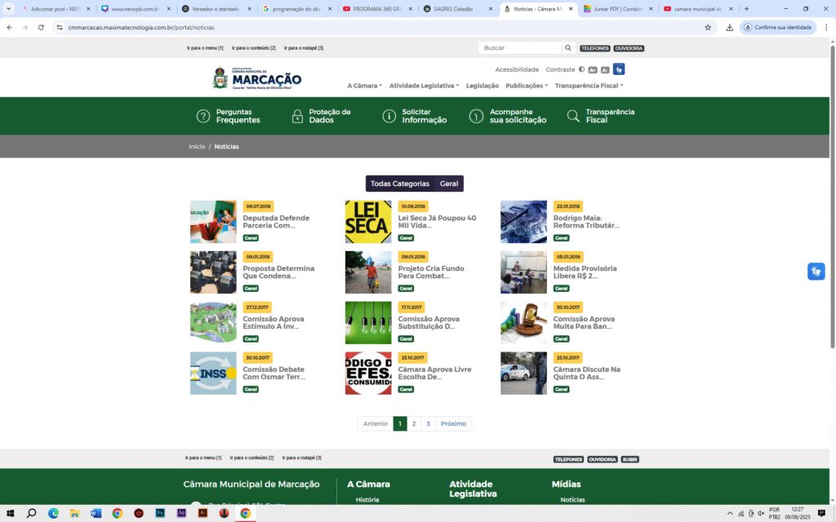This screenshot has width=836, height=522.
Task: Go to page 3 of news
Action: coord(428,423)
